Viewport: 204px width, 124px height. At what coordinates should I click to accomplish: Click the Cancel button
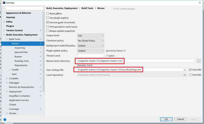180,119
